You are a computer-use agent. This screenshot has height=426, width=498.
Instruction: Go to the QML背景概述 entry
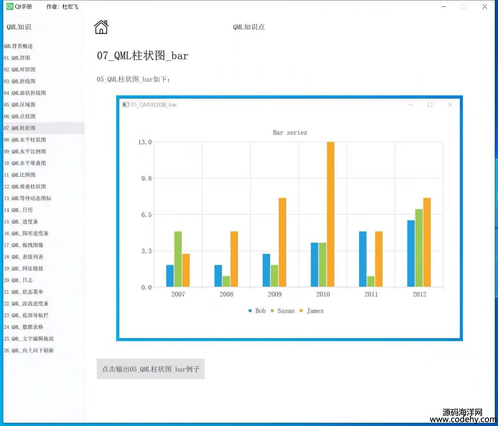click(x=18, y=46)
